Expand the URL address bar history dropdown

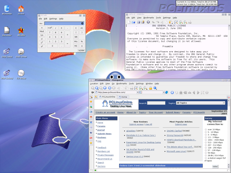tap(138, 92)
